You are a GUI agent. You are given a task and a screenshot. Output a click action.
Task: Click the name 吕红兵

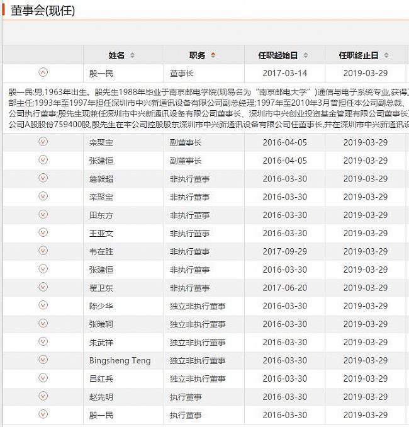coord(101,379)
